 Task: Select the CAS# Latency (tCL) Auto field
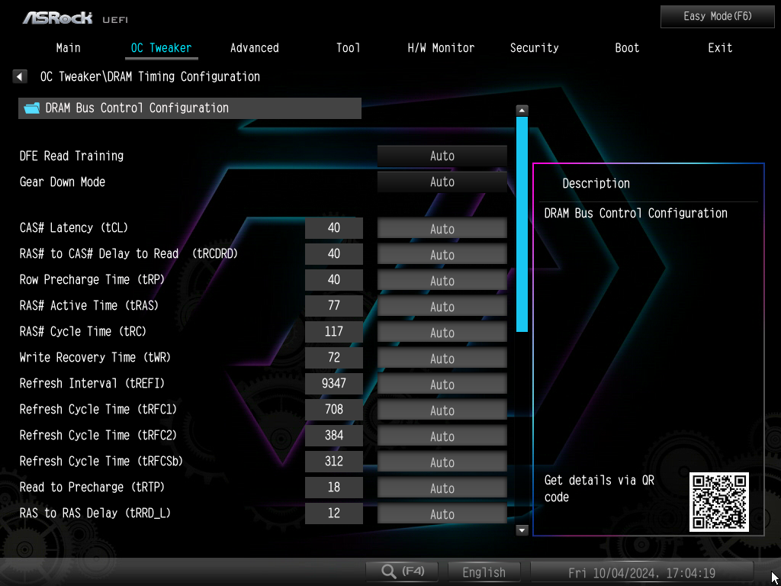click(x=442, y=229)
